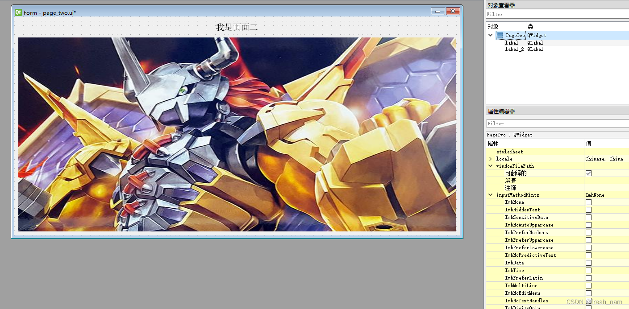Viewport: 629px width, 309px height.
Task: Click the PageTwo widget icon in object tree
Action: pos(500,35)
